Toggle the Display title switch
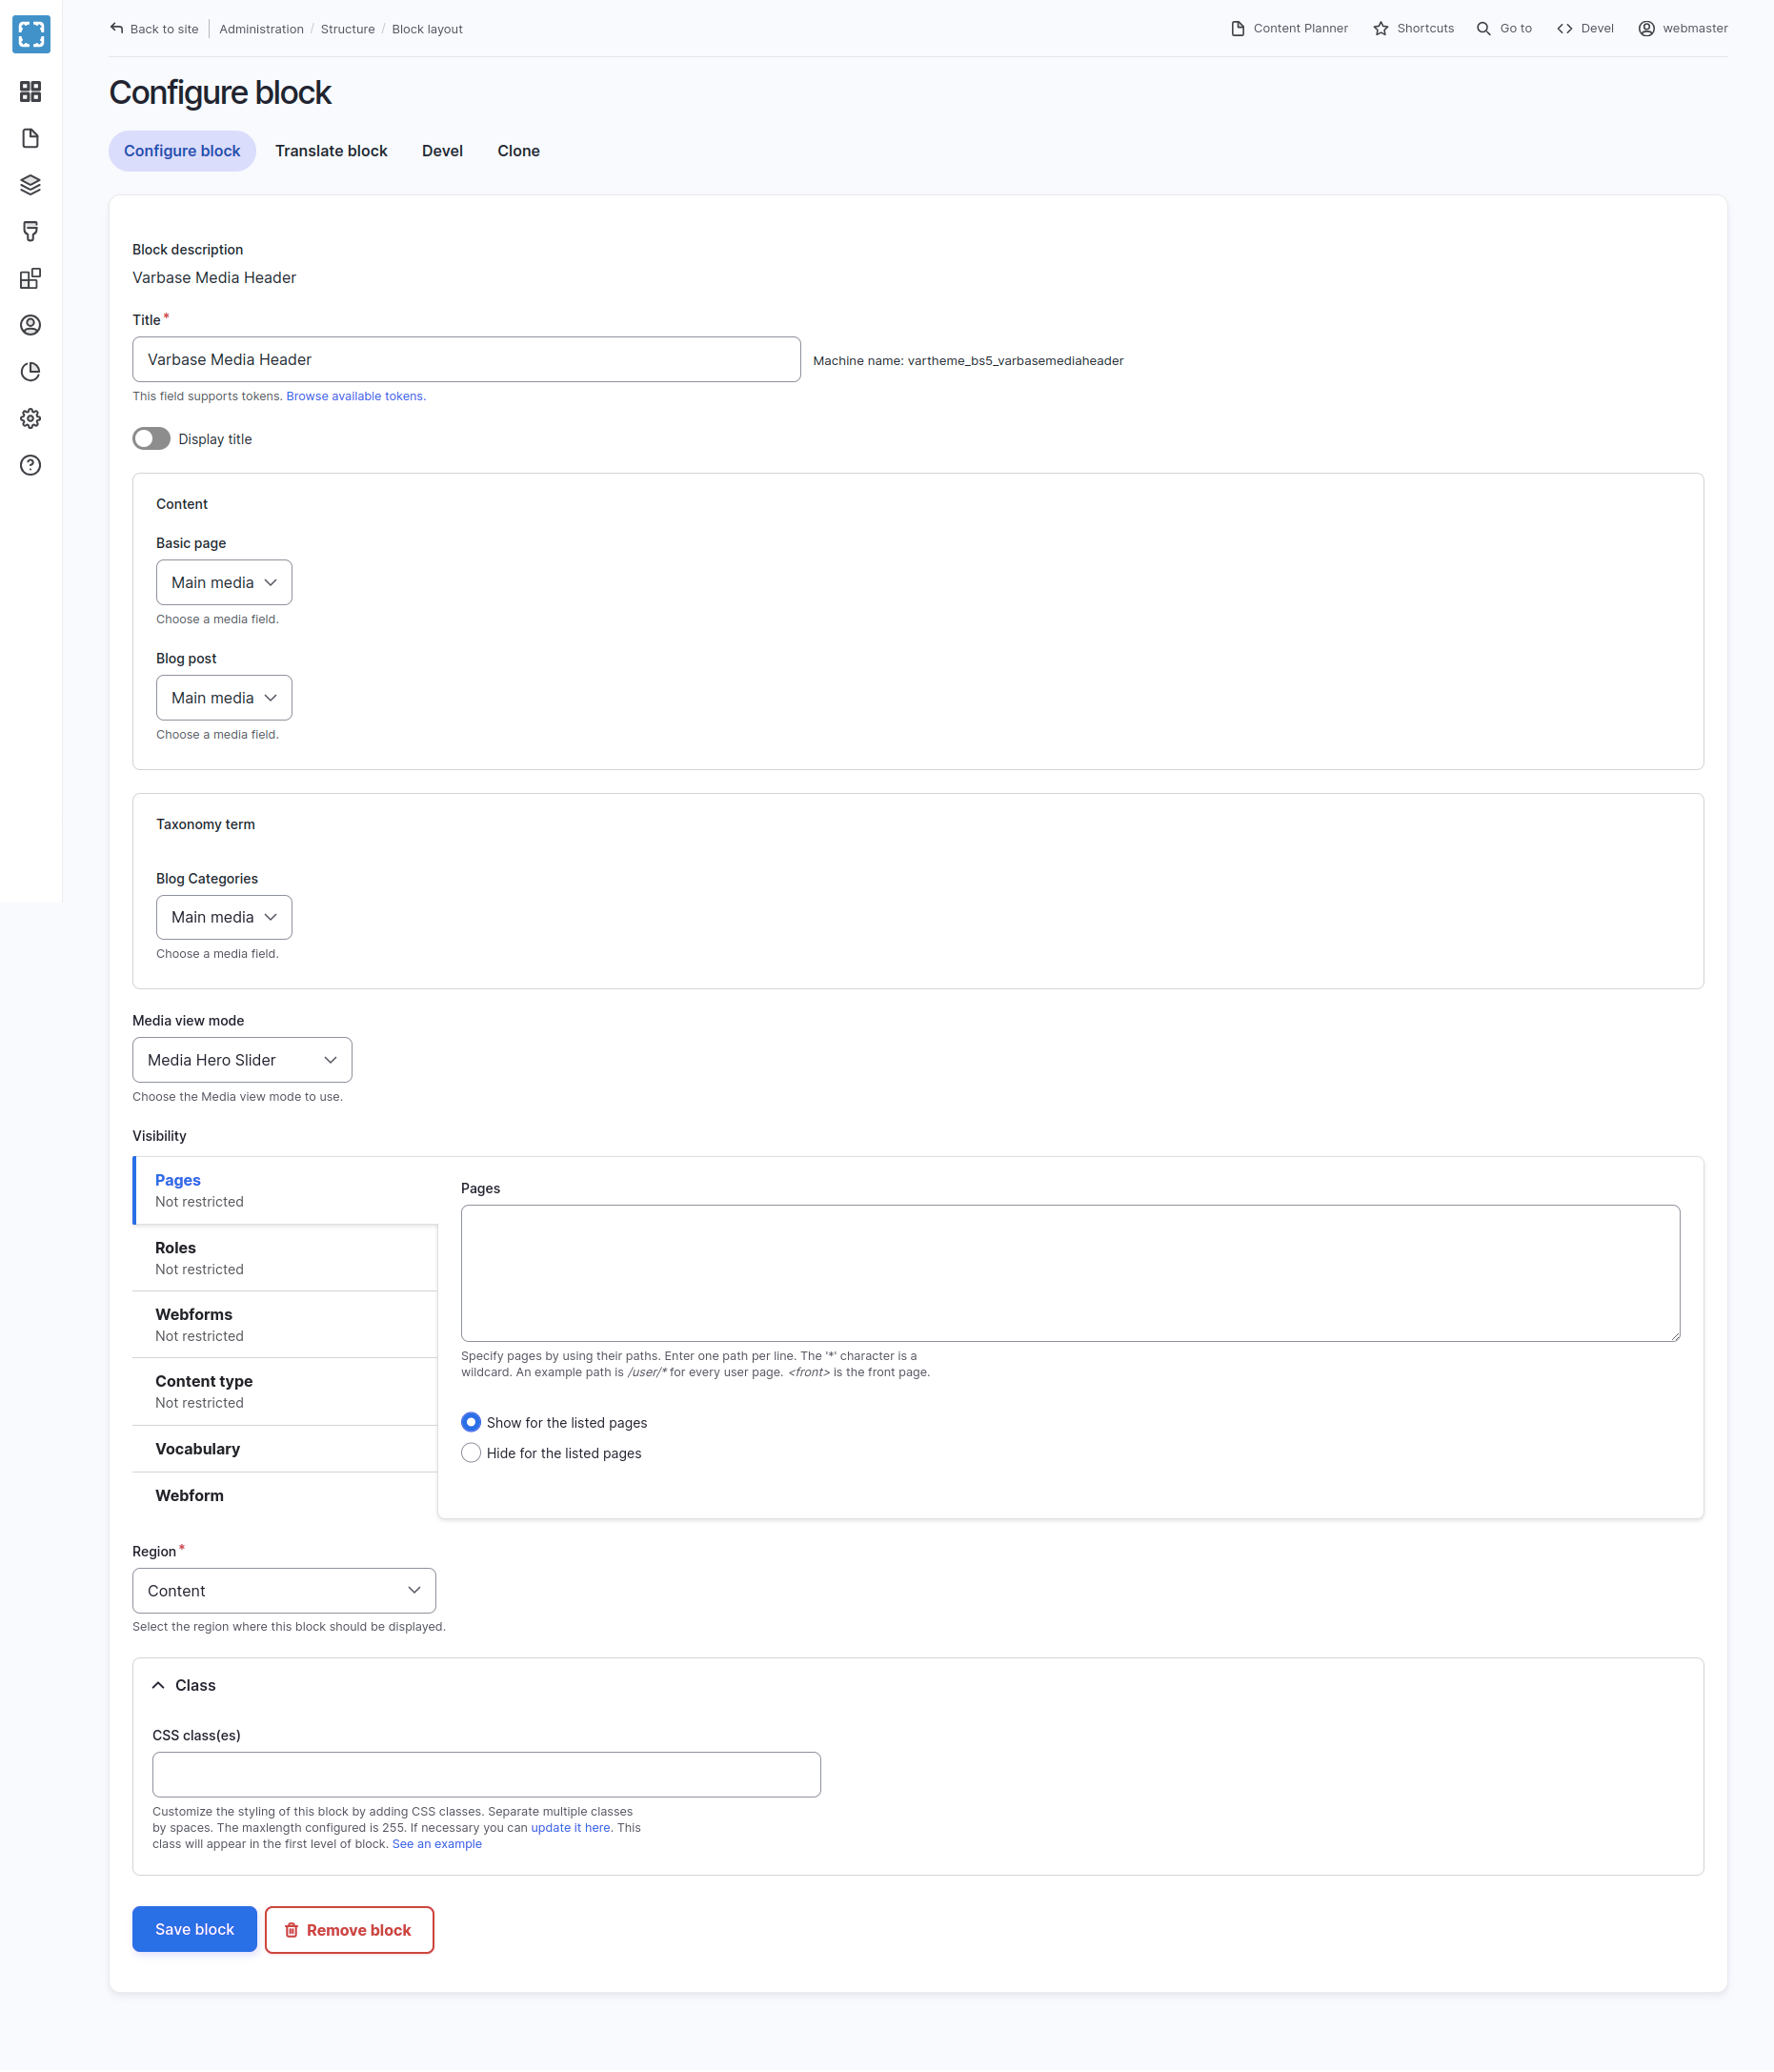The image size is (1774, 2072). tap(151, 439)
